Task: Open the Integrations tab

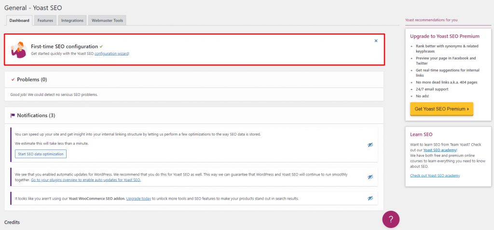Action: point(72,20)
